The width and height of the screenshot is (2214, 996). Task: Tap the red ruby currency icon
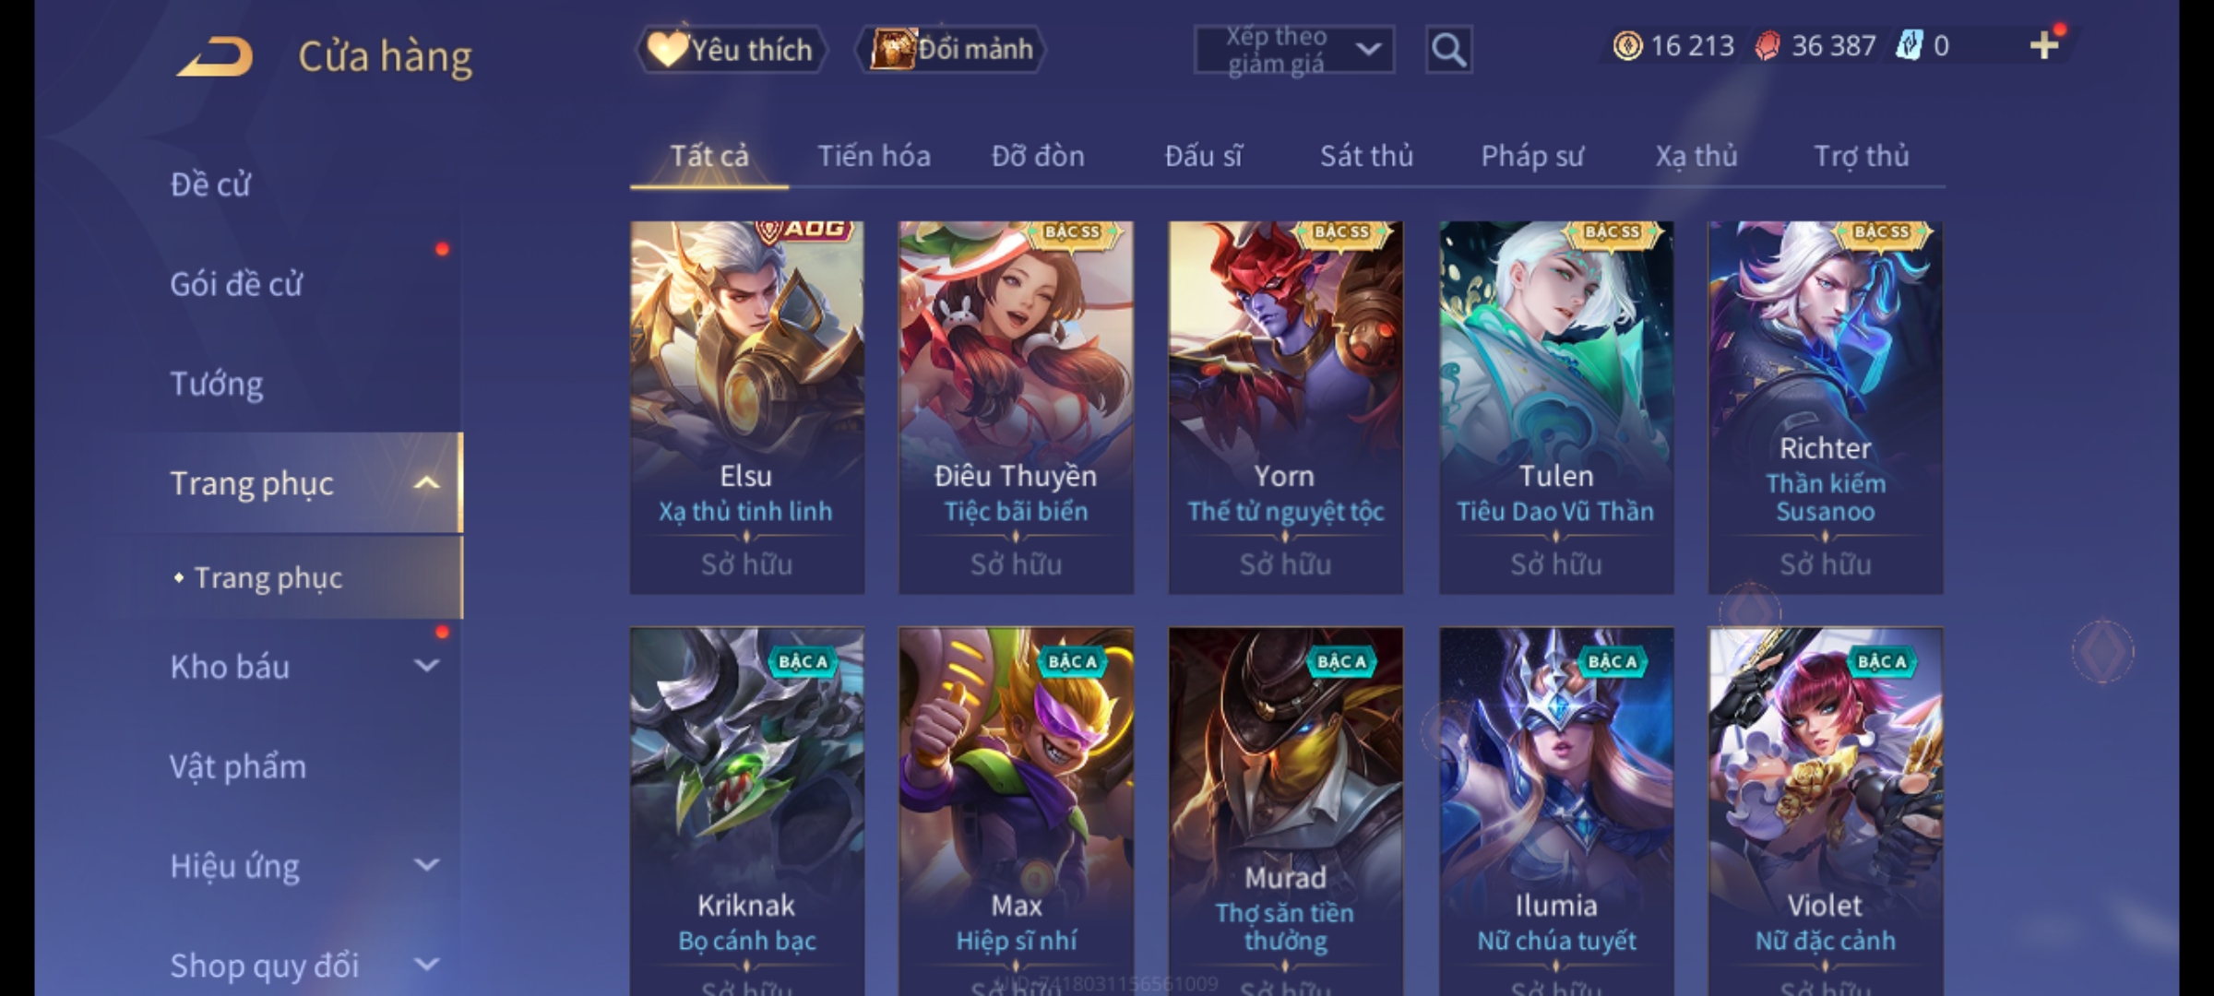click(1767, 46)
